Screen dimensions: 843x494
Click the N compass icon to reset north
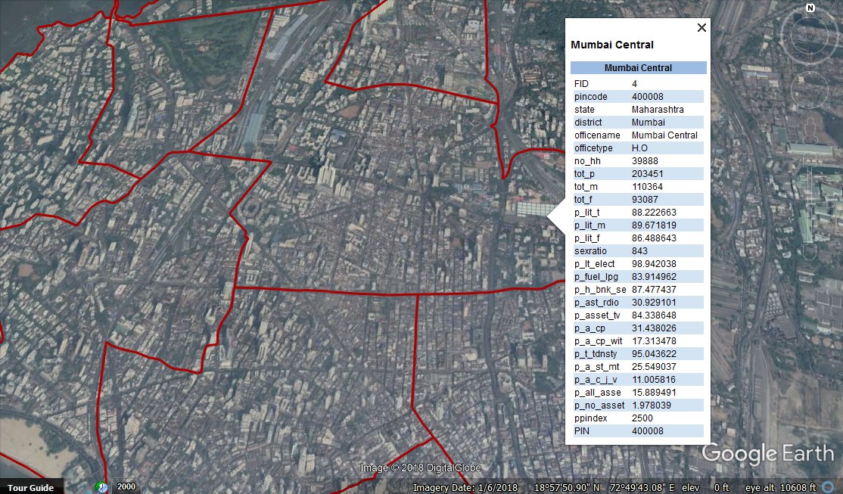point(810,9)
